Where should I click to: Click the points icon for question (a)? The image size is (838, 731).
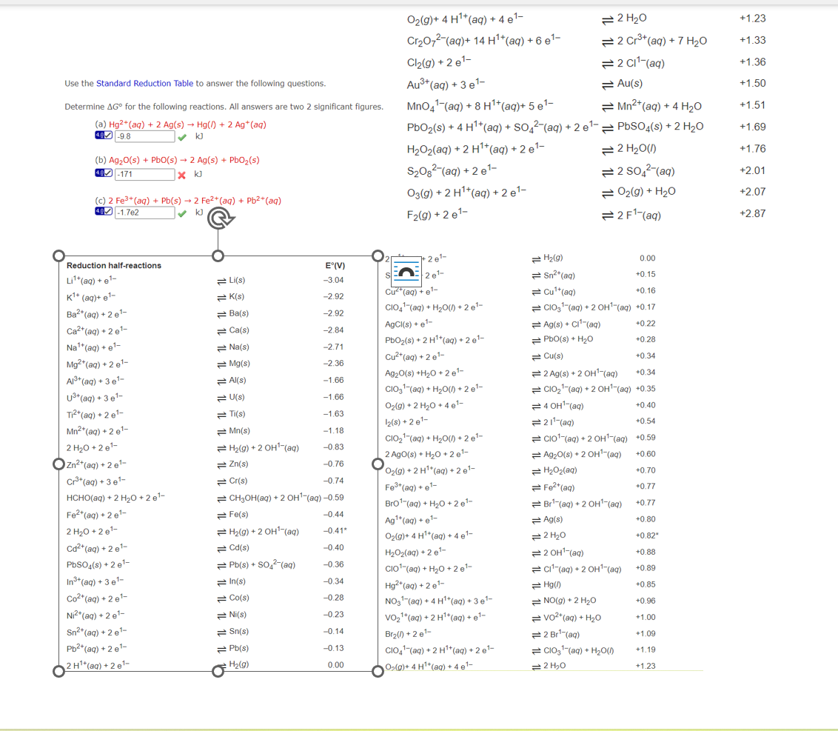pyautogui.click(x=104, y=136)
